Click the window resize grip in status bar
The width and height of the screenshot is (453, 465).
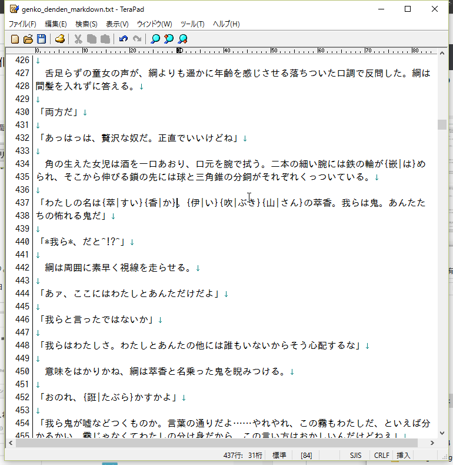[x=444, y=457]
